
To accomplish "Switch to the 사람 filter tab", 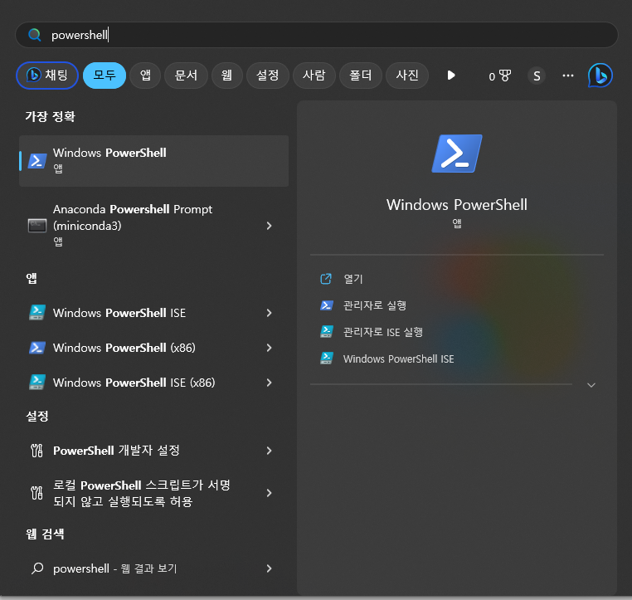I will click(314, 76).
